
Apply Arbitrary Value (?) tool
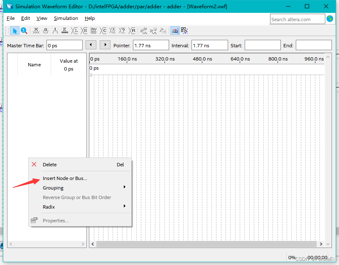(122, 31)
